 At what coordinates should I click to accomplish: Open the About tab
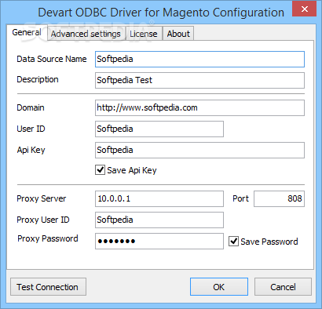tap(178, 34)
